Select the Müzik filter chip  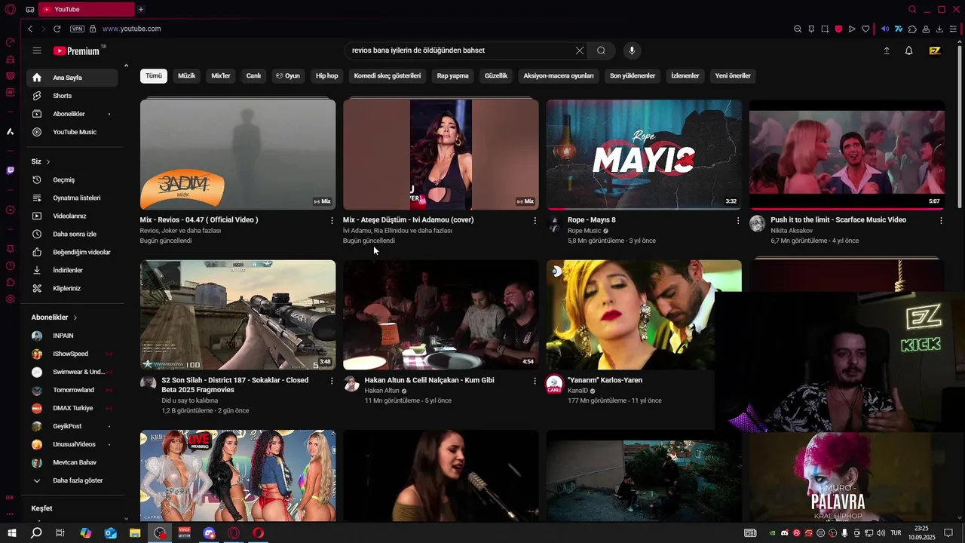click(x=186, y=75)
